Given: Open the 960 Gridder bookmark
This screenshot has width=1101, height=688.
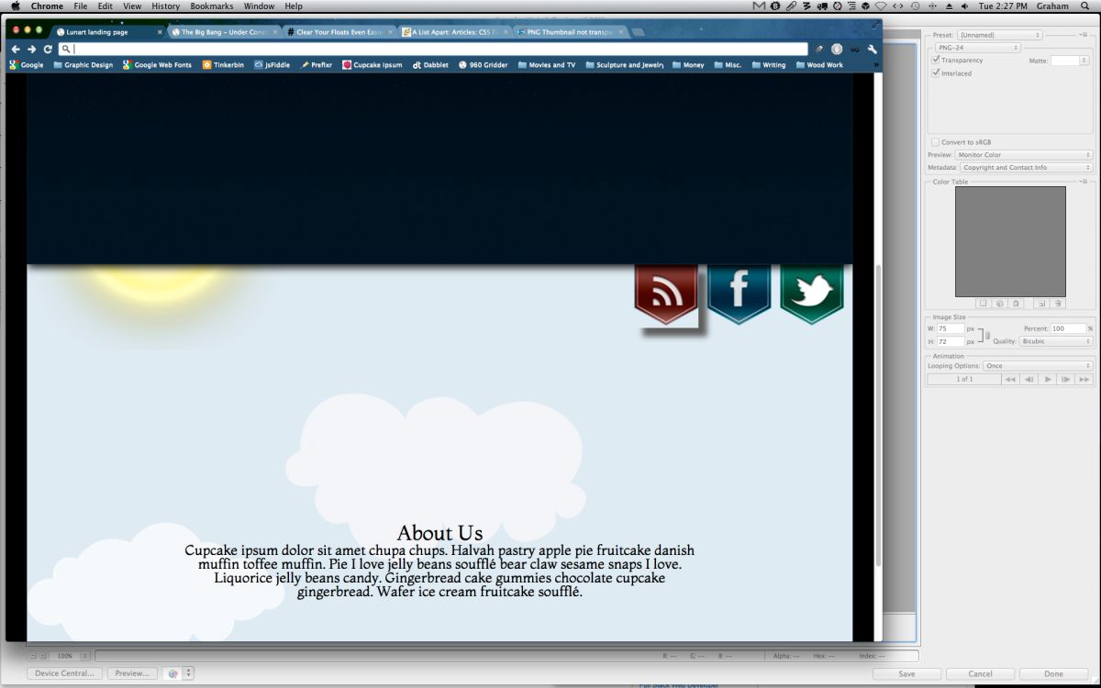Looking at the screenshot, I should click(x=483, y=65).
